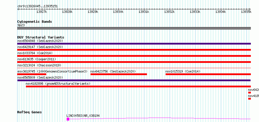Click the esv3619745 (1000GenomesConsortiumPhase3) label

pos(52,71)
